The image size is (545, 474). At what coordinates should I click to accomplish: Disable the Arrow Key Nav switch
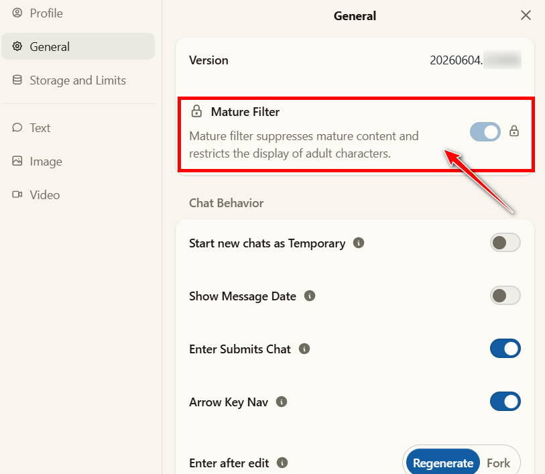pos(505,402)
